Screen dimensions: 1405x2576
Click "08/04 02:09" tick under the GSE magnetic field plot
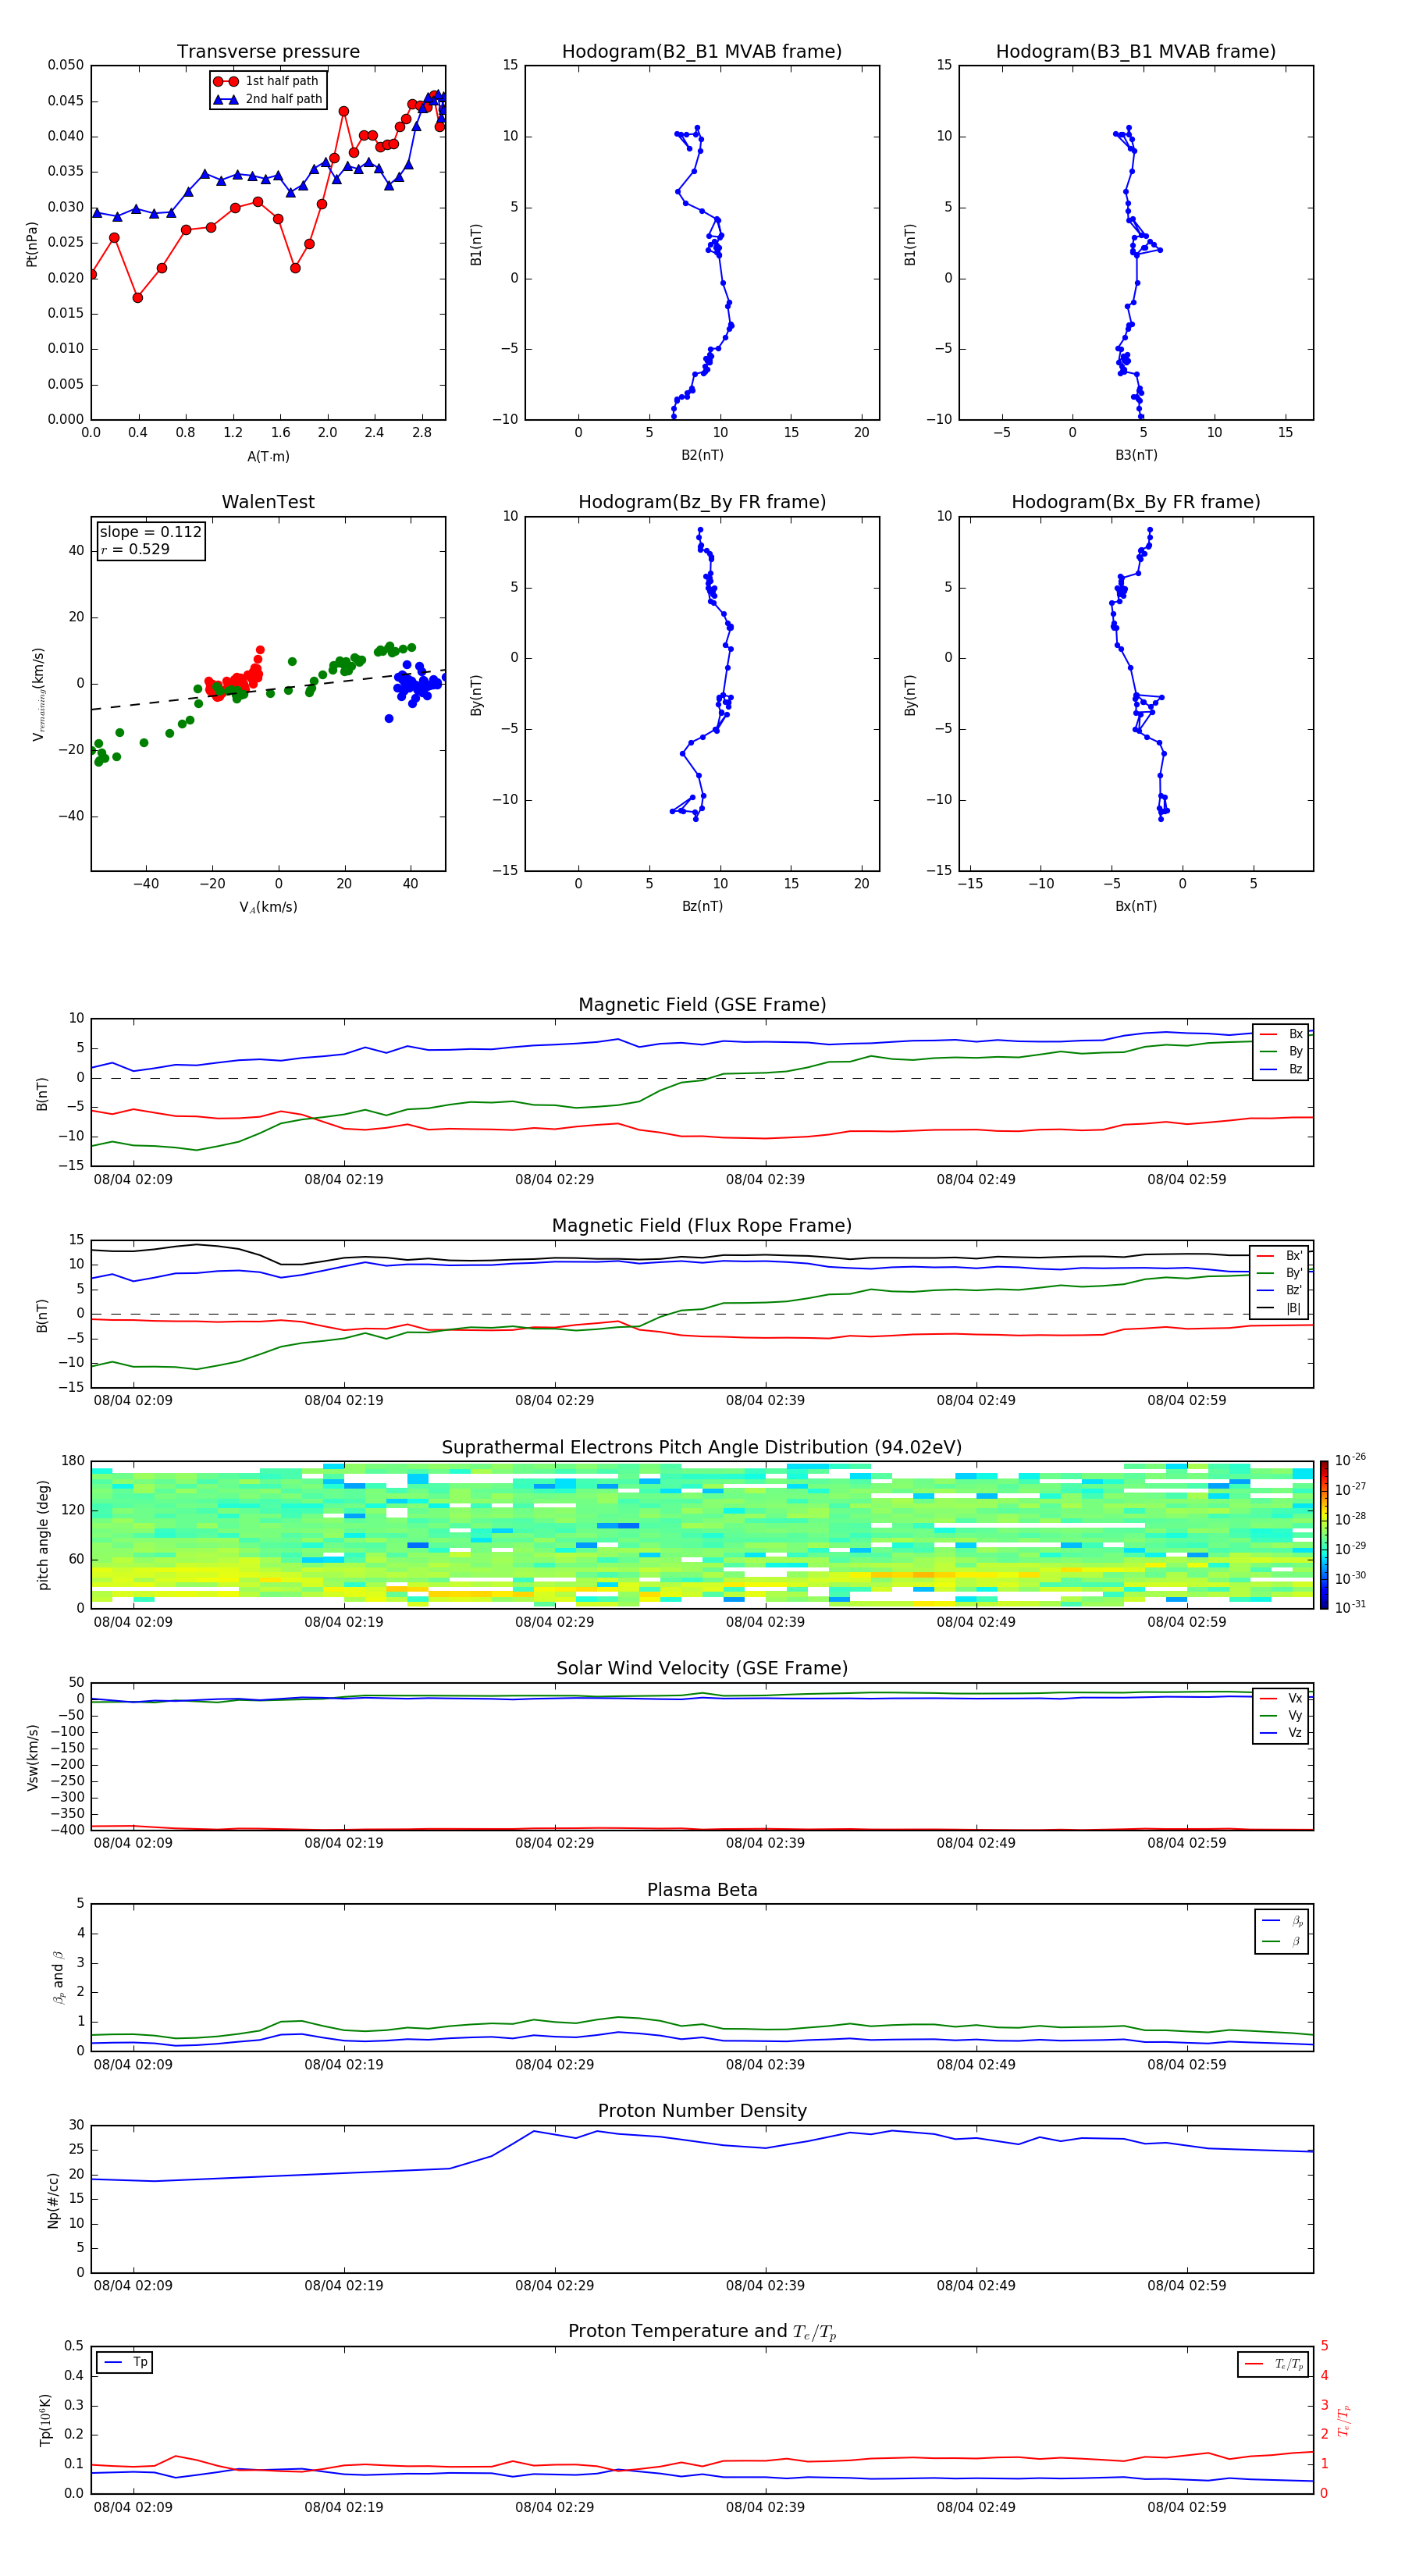(133, 1180)
